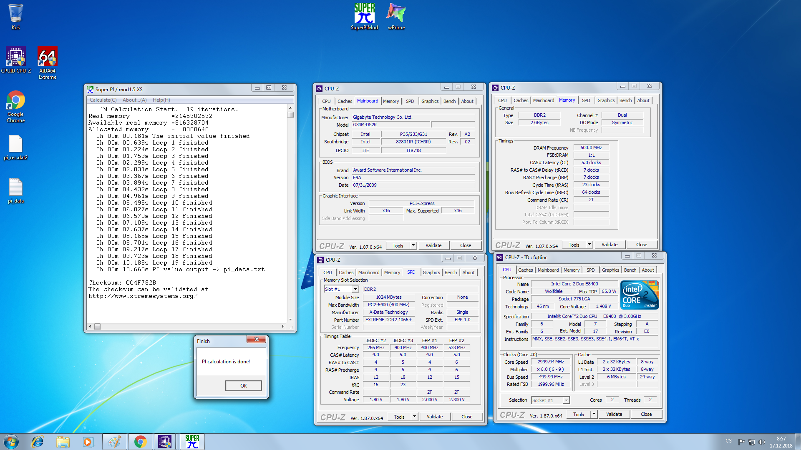Close the Finish dialog with X

(x=257, y=340)
